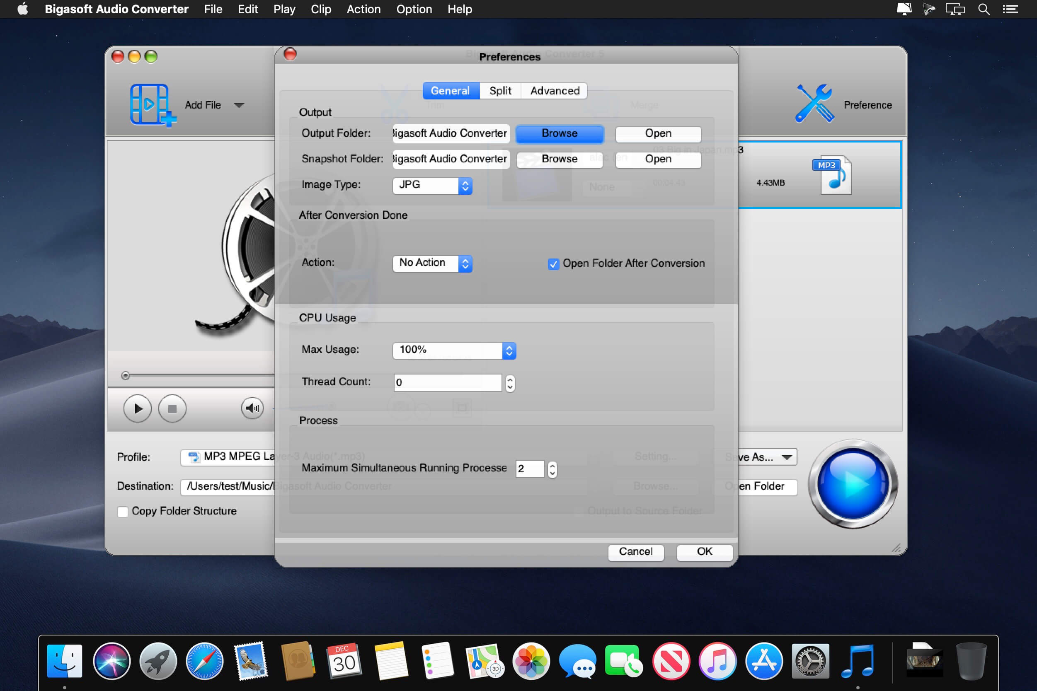Open Trash in the dock
The height and width of the screenshot is (691, 1037).
coord(971,661)
